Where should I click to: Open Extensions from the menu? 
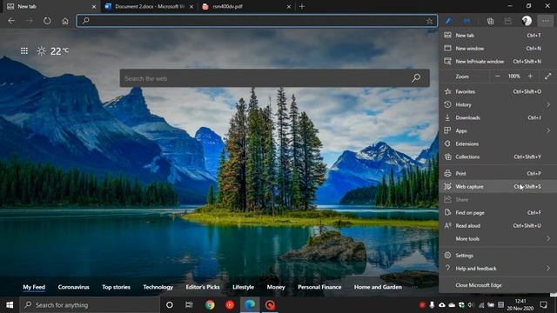(x=497, y=143)
